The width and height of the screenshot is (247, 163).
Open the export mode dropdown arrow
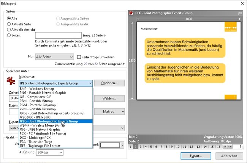(122, 128)
